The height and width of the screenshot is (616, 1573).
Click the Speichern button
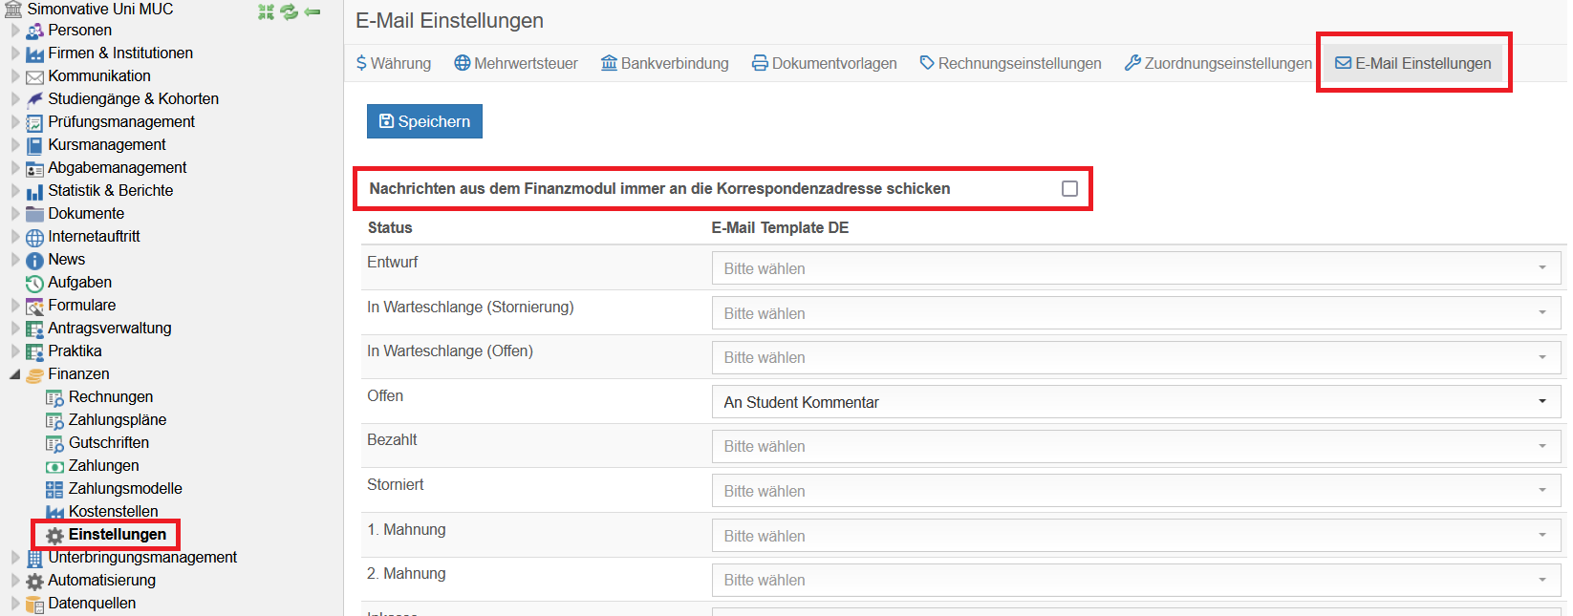[x=424, y=121]
